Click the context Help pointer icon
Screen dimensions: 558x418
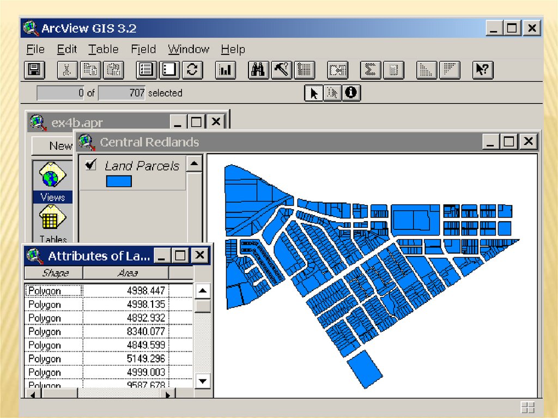click(482, 70)
